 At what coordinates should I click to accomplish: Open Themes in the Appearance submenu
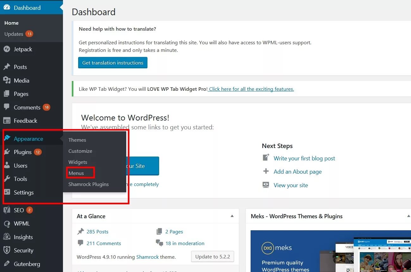[77, 140]
